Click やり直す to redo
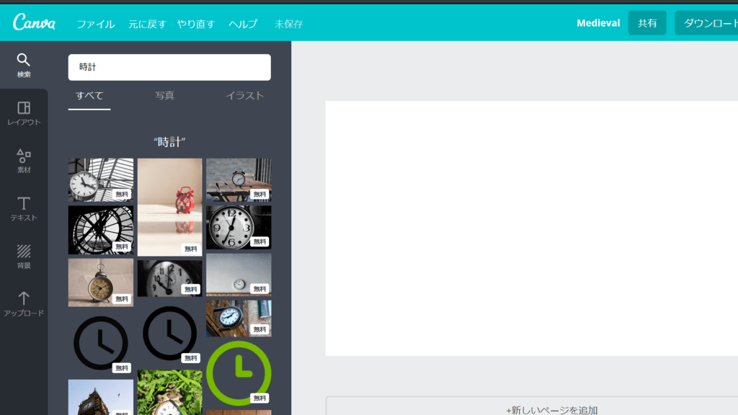Screen dimensions: 738x415 coord(196,24)
